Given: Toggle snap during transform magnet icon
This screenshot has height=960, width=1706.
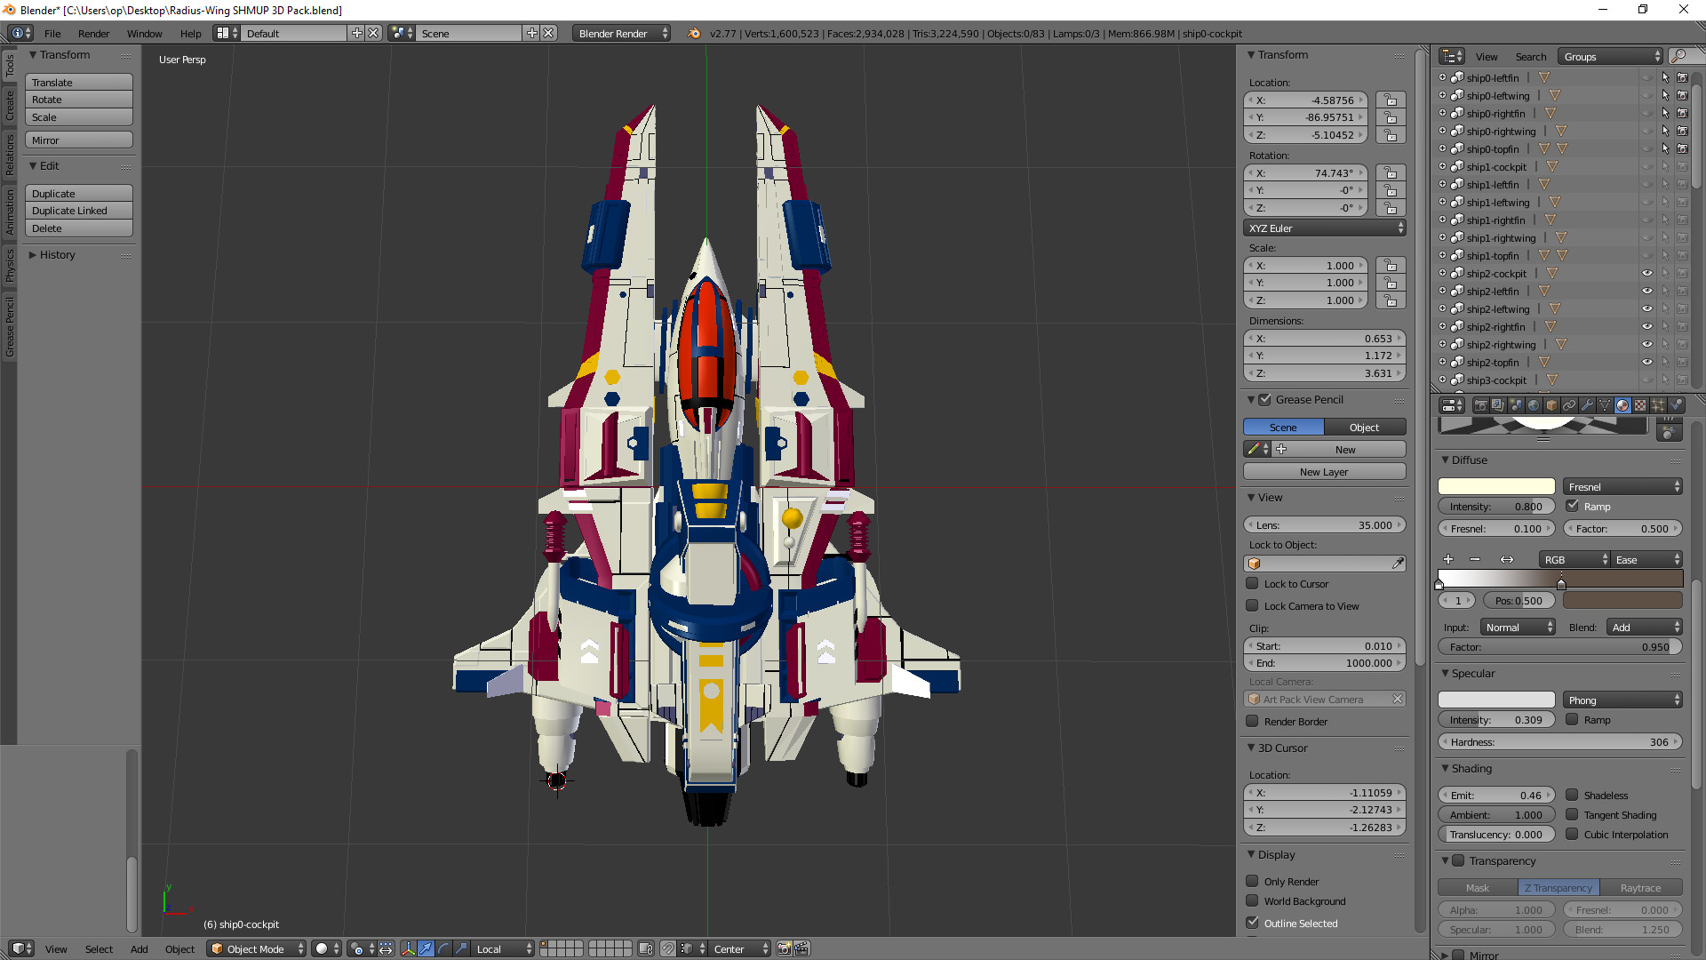Looking at the screenshot, I should click(668, 949).
